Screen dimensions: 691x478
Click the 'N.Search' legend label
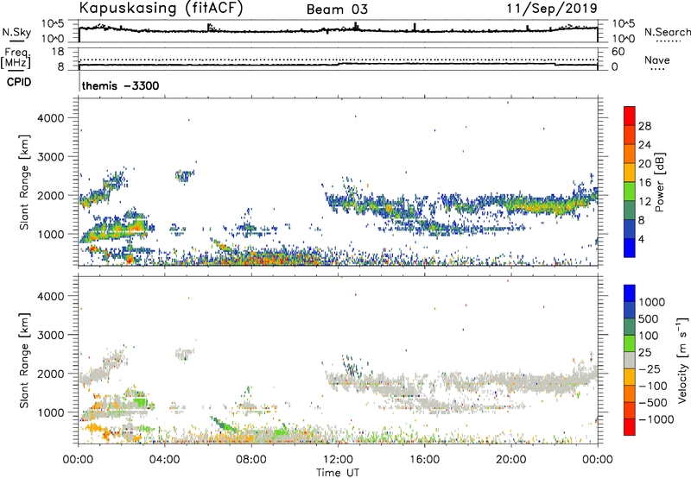(667, 32)
